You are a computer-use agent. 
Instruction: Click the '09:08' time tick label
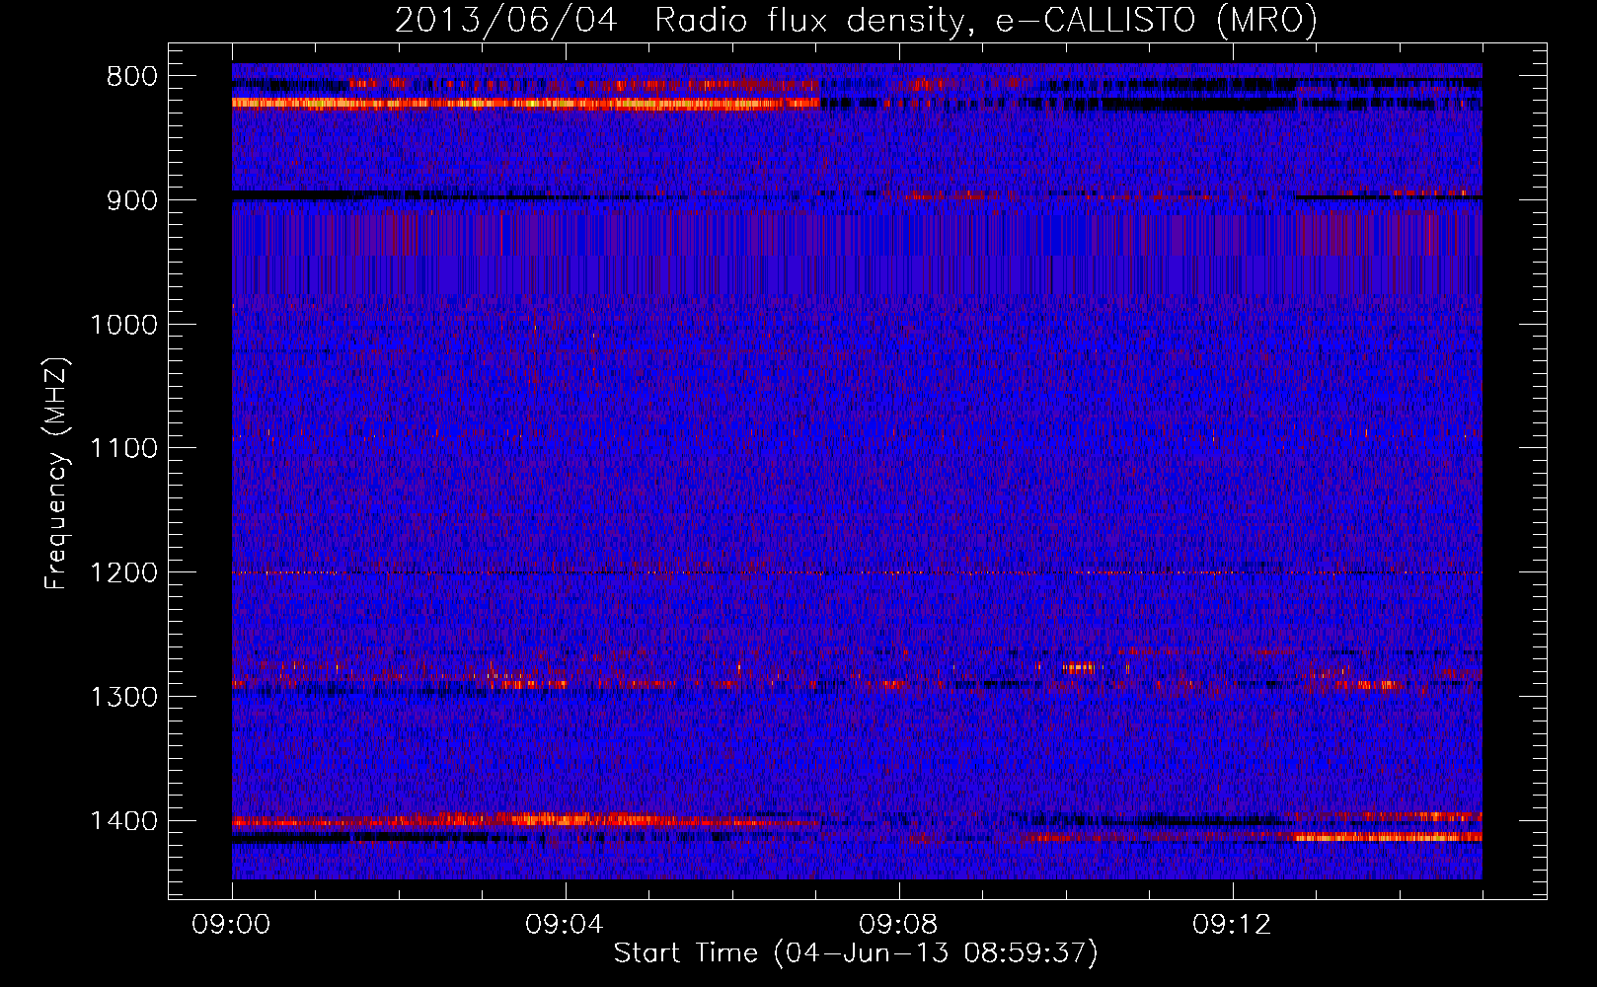pos(898,925)
